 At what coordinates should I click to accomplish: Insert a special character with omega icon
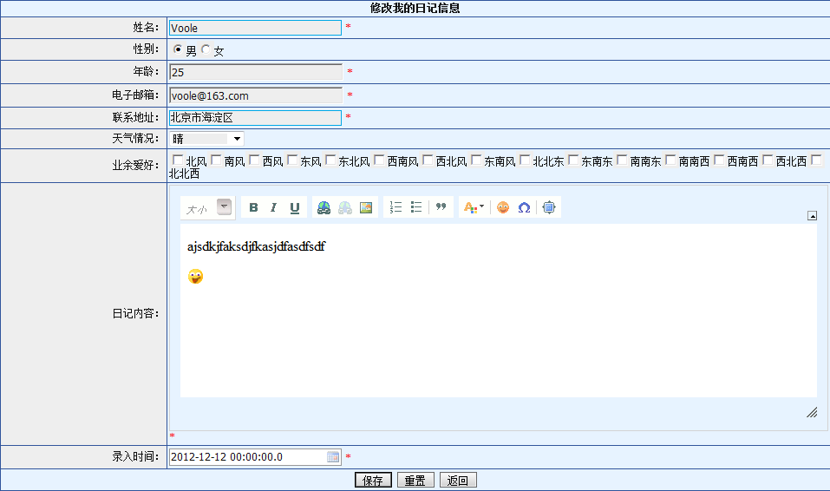pos(524,207)
